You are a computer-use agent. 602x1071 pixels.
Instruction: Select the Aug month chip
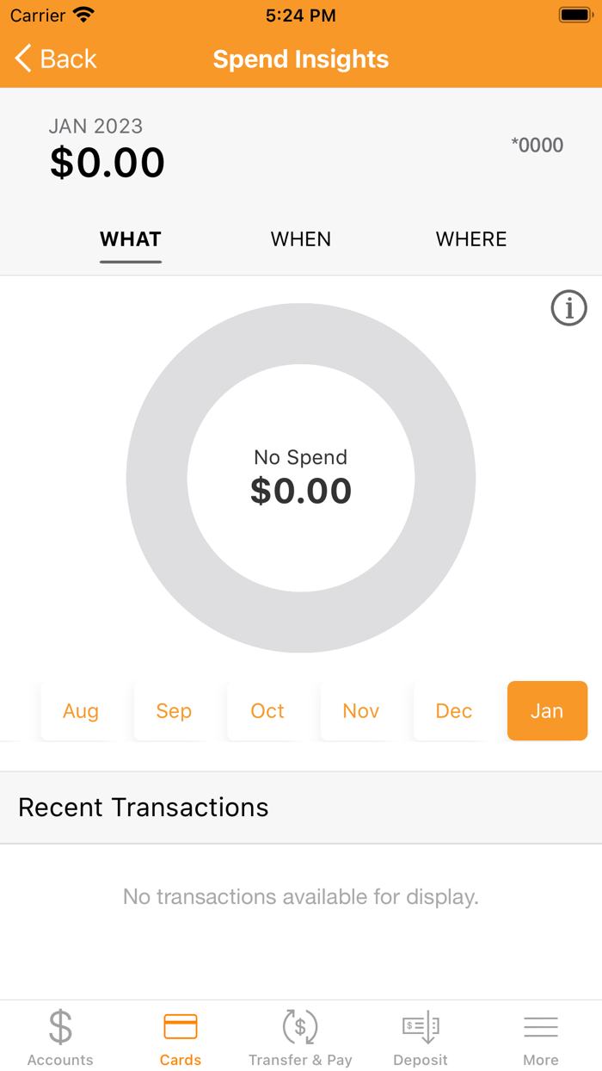tap(80, 711)
